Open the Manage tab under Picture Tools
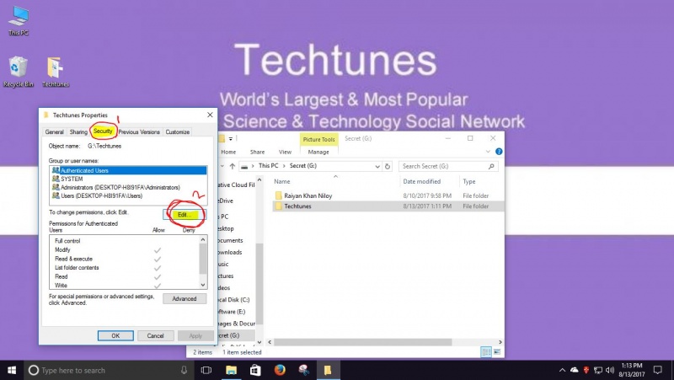674x380 pixels. click(x=318, y=152)
